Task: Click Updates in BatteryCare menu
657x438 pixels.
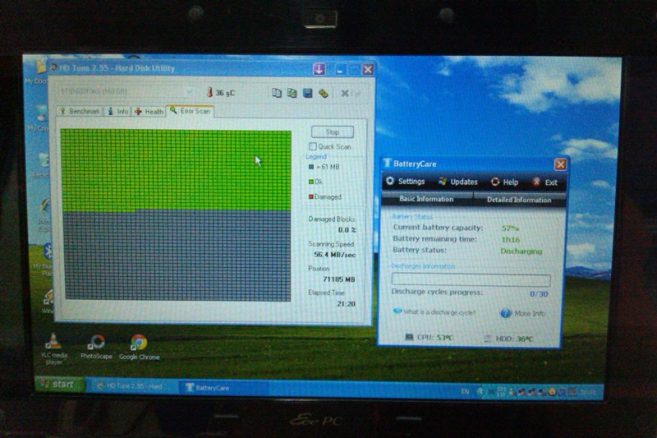Action: coord(458,182)
